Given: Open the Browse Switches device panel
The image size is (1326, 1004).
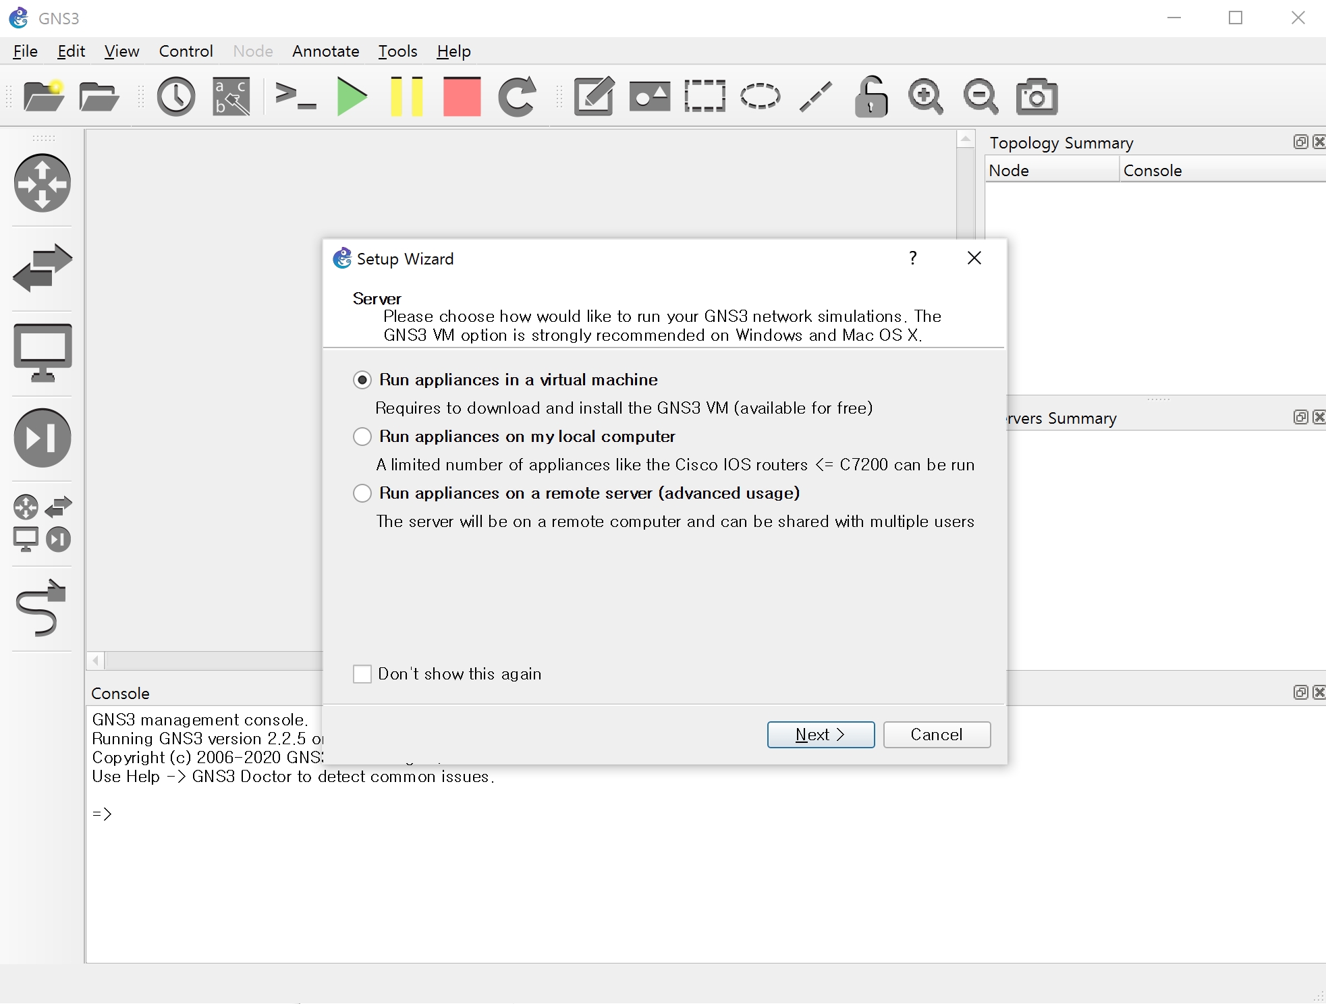Looking at the screenshot, I should [42, 268].
